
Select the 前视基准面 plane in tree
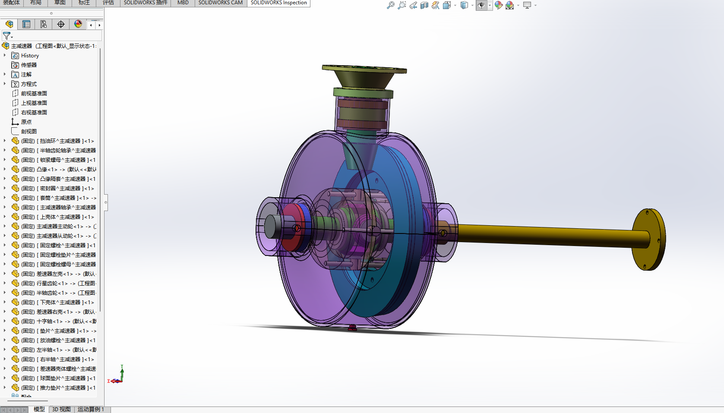(34, 93)
